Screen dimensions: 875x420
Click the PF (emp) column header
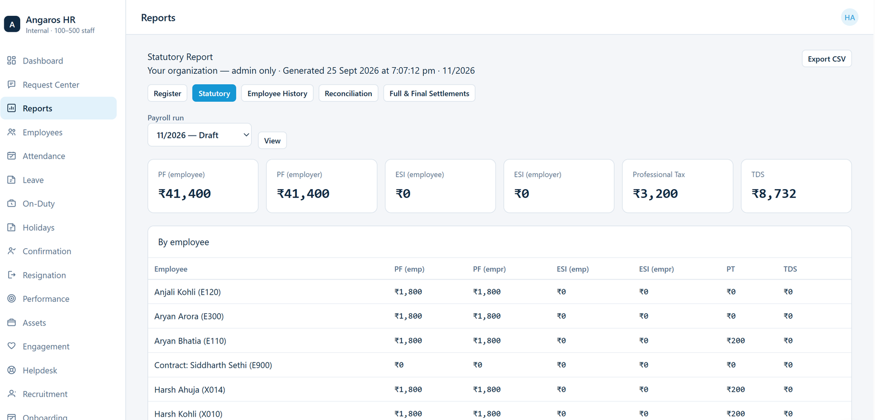tap(409, 269)
